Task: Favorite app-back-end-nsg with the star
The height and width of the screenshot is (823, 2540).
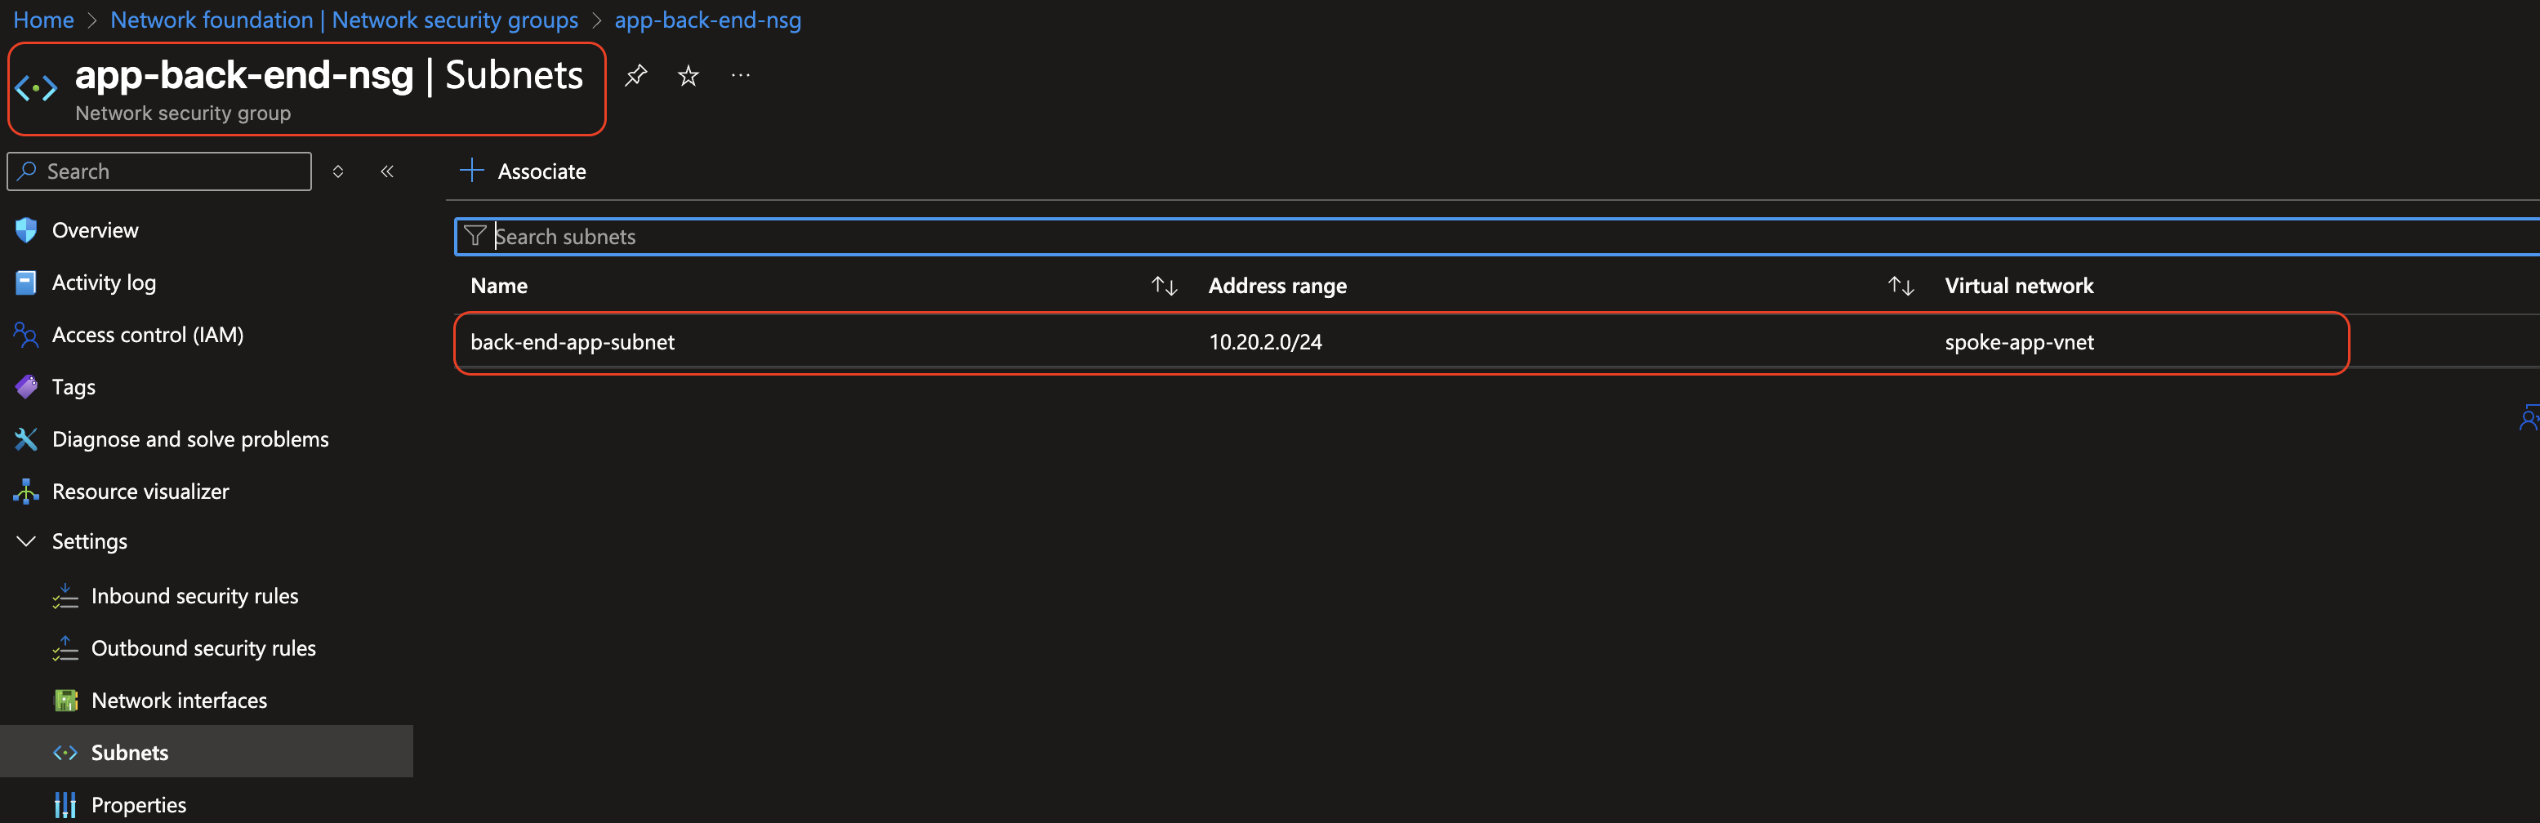Action: (687, 75)
